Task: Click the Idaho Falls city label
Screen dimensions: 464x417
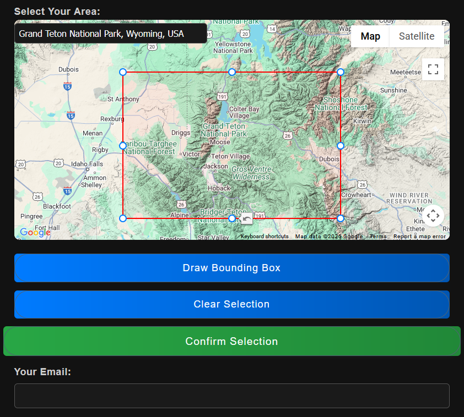Action: [87, 164]
